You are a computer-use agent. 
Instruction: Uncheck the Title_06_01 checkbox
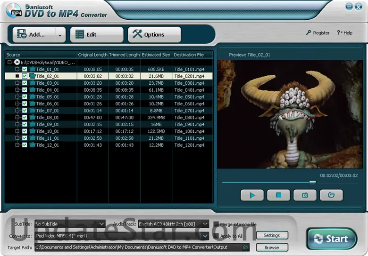pyautogui.click(x=25, y=104)
